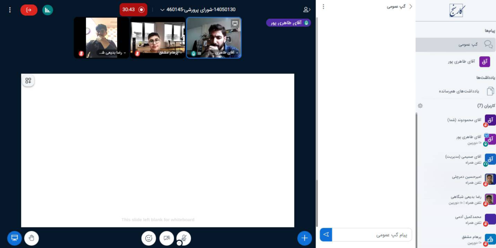The height and width of the screenshot is (248, 496).
Task: Click the presentation screen button at bottom left
Action: pyautogui.click(x=15, y=238)
